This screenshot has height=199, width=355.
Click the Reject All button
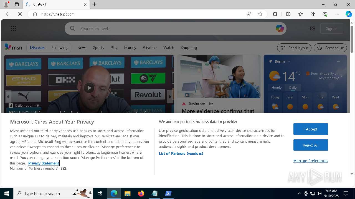tap(311, 145)
